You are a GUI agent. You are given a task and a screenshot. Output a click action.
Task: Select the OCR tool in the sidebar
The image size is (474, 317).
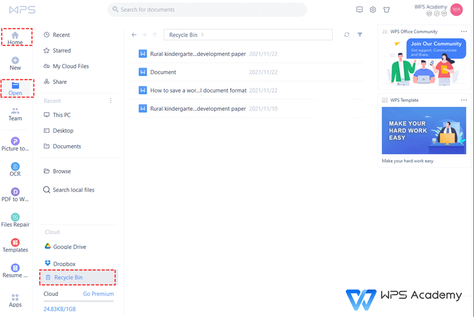(x=15, y=170)
